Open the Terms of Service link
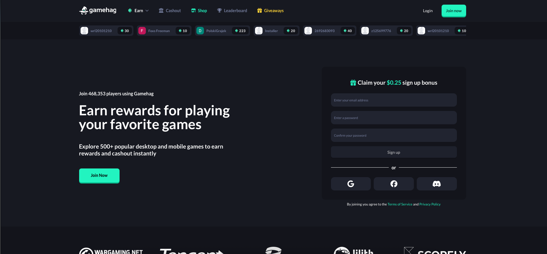The width and height of the screenshot is (547, 254). pyautogui.click(x=400, y=204)
